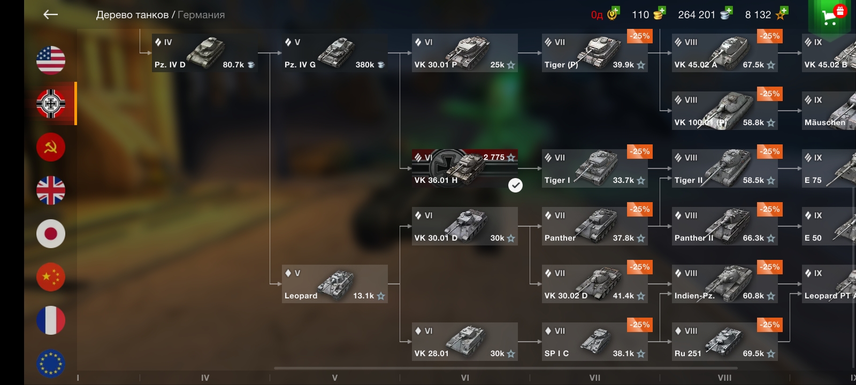Click the checkmark on VK 36.01 H
Screen dimensions: 856x385
[515, 185]
